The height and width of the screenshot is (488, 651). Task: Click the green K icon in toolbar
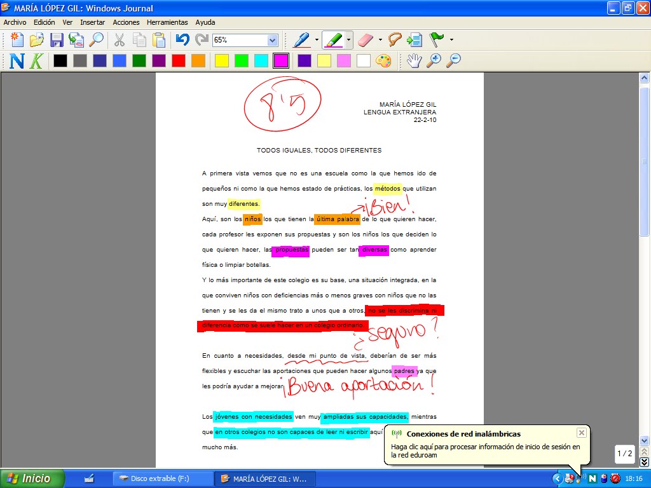click(36, 60)
